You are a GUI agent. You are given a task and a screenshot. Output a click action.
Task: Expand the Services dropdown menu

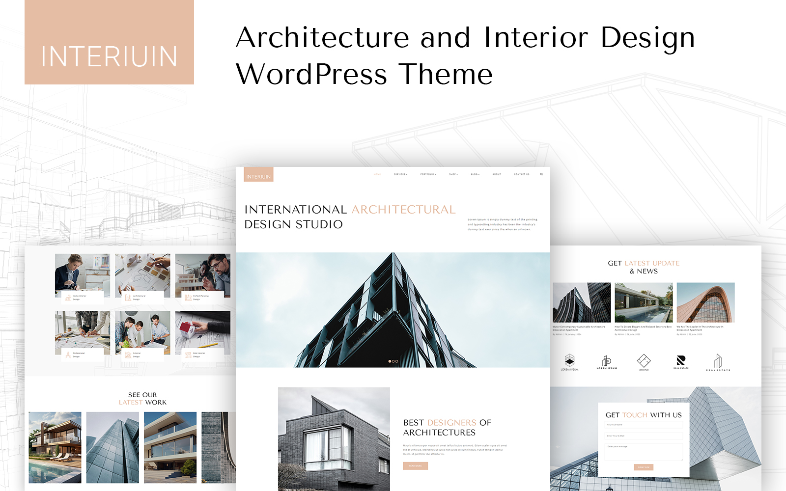click(x=400, y=174)
